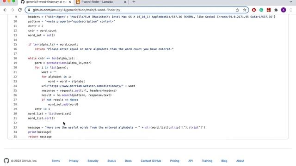Click the 'word_list.sort()' code line
This screenshot has width=296, height=166.
tap(41, 118)
